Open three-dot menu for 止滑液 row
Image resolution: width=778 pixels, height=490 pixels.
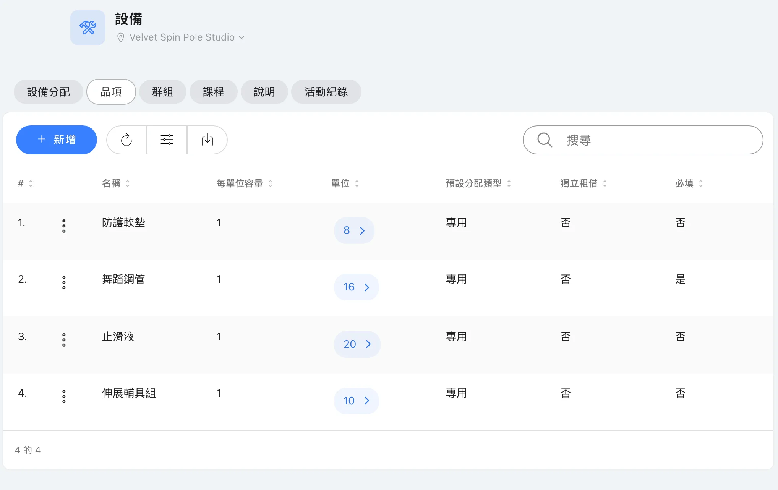tap(64, 340)
